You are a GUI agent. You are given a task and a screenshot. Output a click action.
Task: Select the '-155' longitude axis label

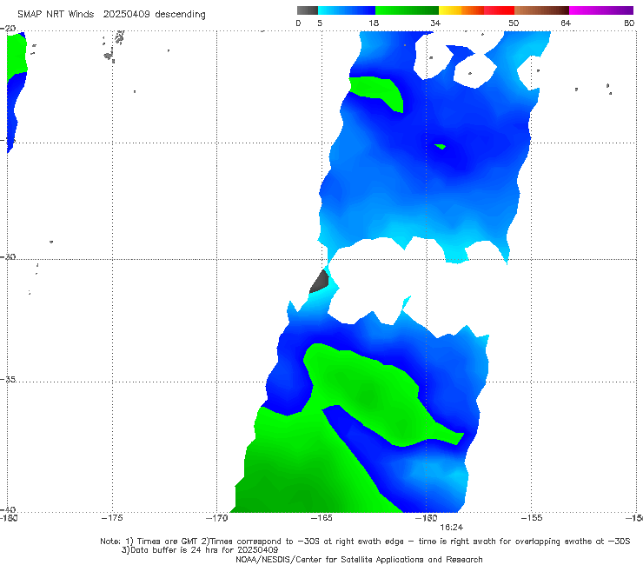[x=532, y=518]
